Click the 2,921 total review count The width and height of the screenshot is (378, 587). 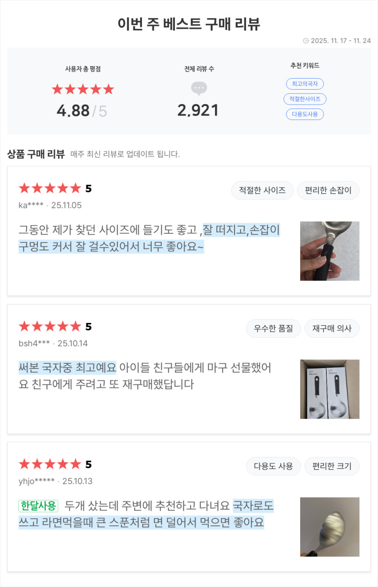point(198,110)
